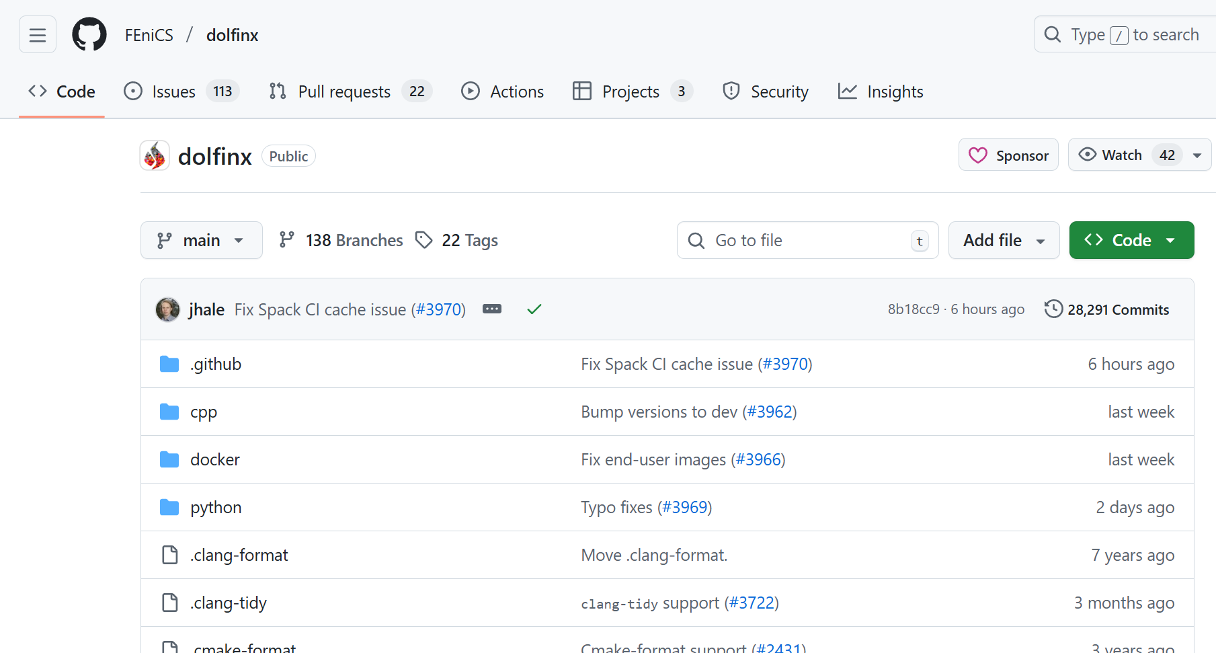Open the python folder
Image resolution: width=1216 pixels, height=653 pixels.
(x=216, y=508)
